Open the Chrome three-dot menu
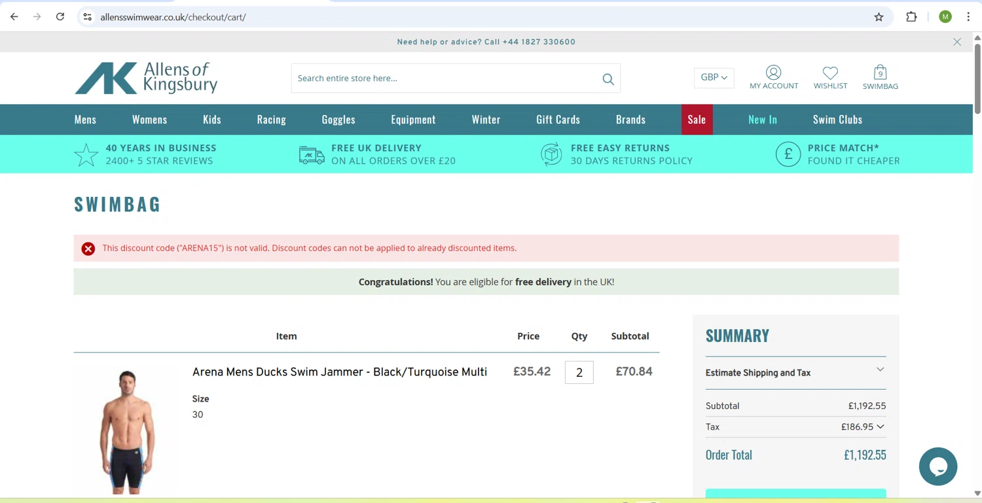The width and height of the screenshot is (982, 503). 968,17
